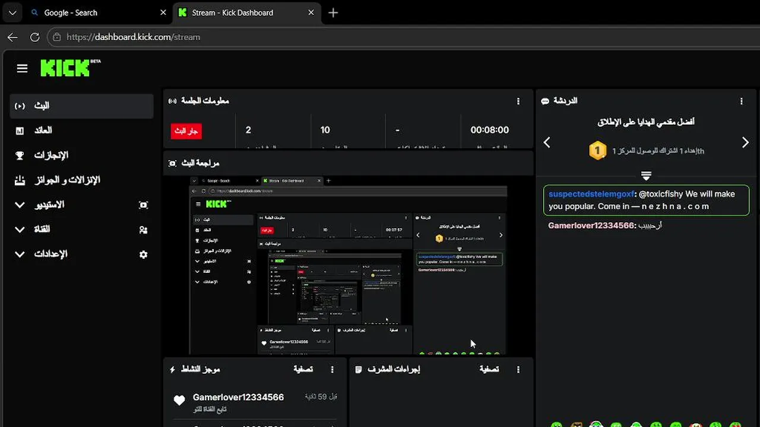Select البث in the sidebar
Viewport: 760px width, 427px height.
pyautogui.click(x=82, y=106)
